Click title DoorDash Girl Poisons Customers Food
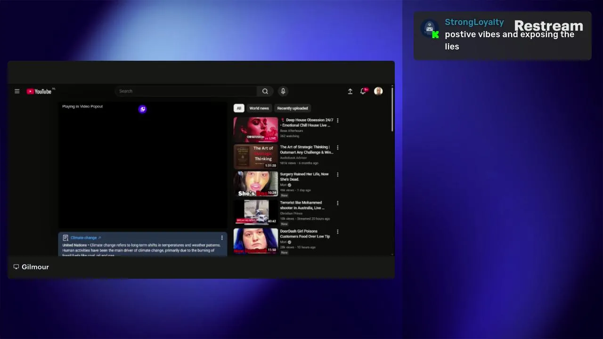 (x=305, y=234)
